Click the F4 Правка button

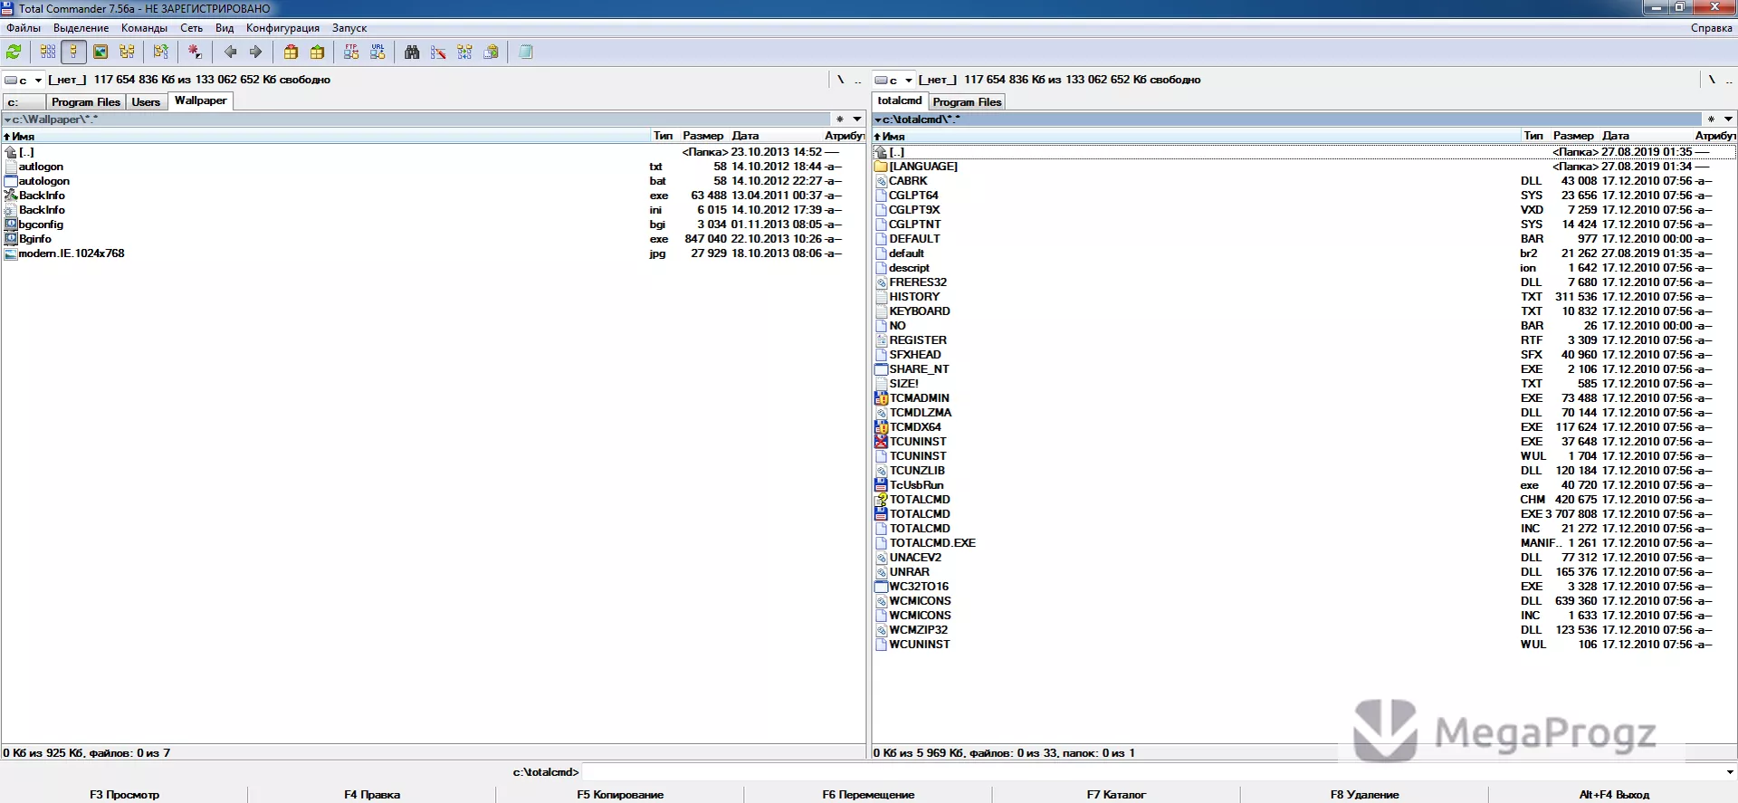(x=372, y=795)
